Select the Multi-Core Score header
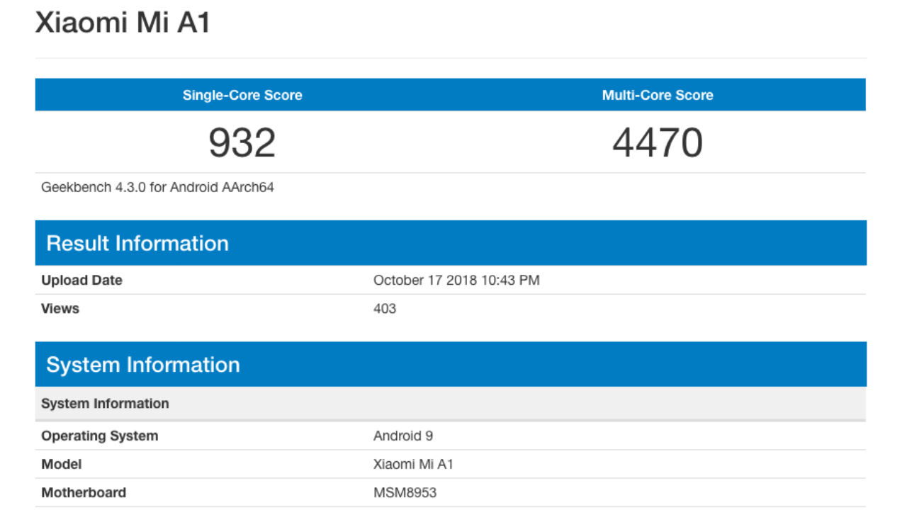 [658, 95]
